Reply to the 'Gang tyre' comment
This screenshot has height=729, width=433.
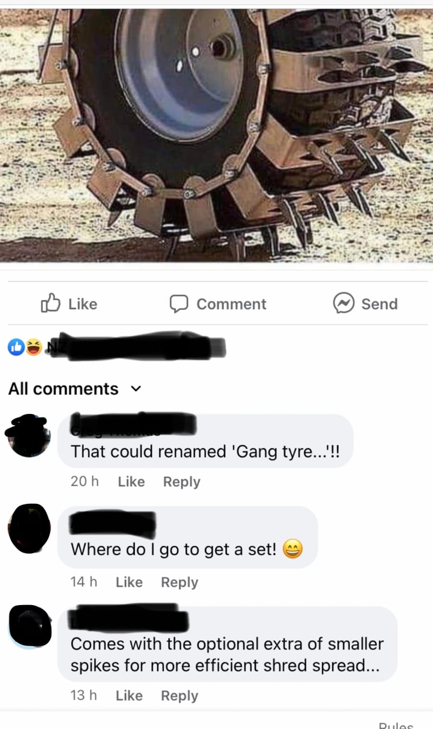pos(182,482)
